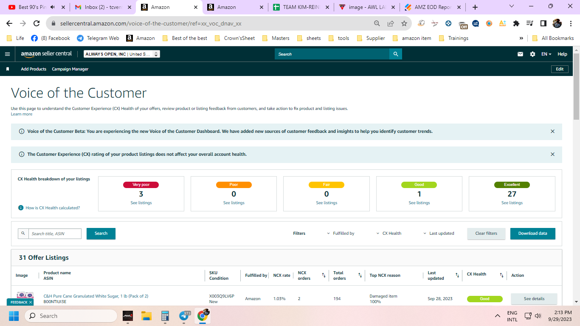Expand the CX Health filter
The image size is (580, 326).
tap(389, 233)
